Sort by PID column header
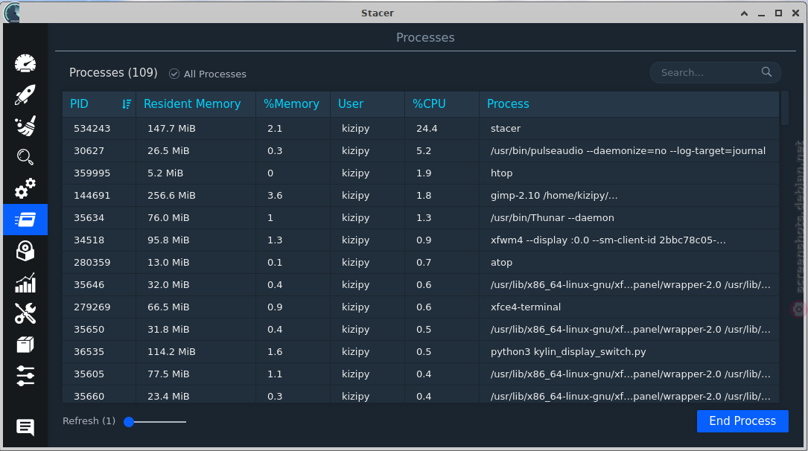Viewport: 808px width, 451px height. (100, 104)
